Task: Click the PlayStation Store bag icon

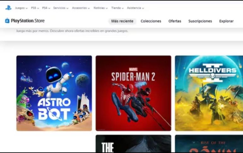Action: pyautogui.click(x=7, y=21)
